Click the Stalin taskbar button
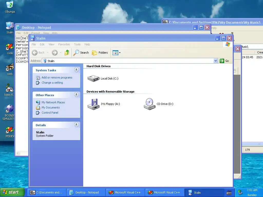This screenshot has width=263, height=197. click(204, 192)
